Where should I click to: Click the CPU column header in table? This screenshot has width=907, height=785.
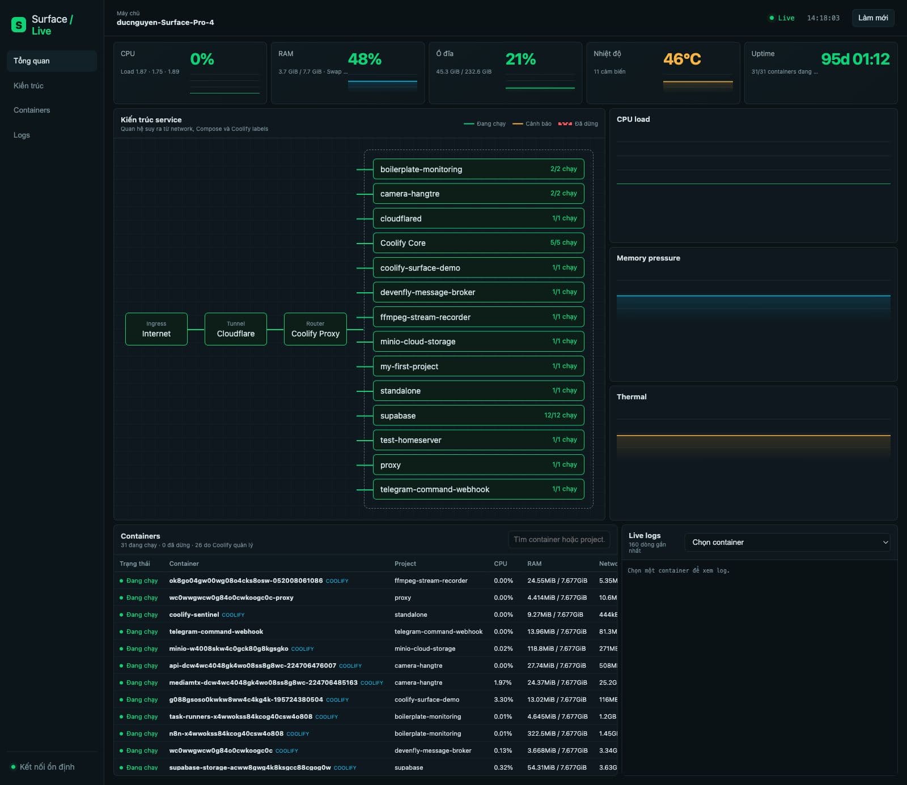pyautogui.click(x=501, y=564)
